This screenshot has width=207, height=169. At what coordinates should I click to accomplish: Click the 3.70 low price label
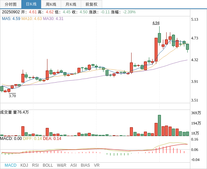point(12,96)
